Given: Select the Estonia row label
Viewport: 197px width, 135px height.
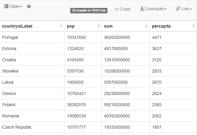Looking at the screenshot, I should pyautogui.click(x=9, y=49).
